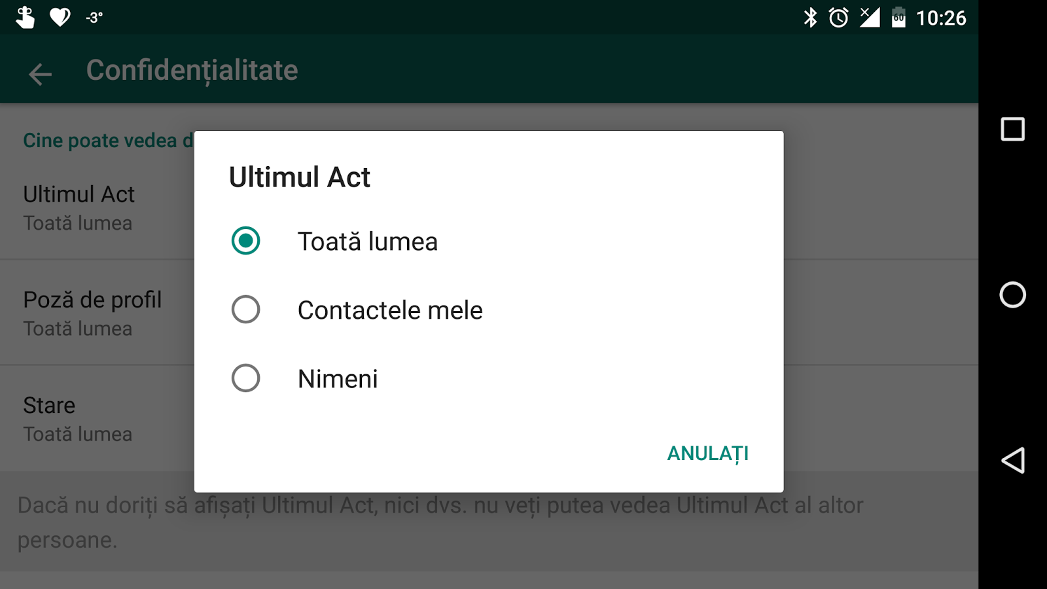Select the Contactele mele radio option
The image size is (1047, 589).
(246, 310)
